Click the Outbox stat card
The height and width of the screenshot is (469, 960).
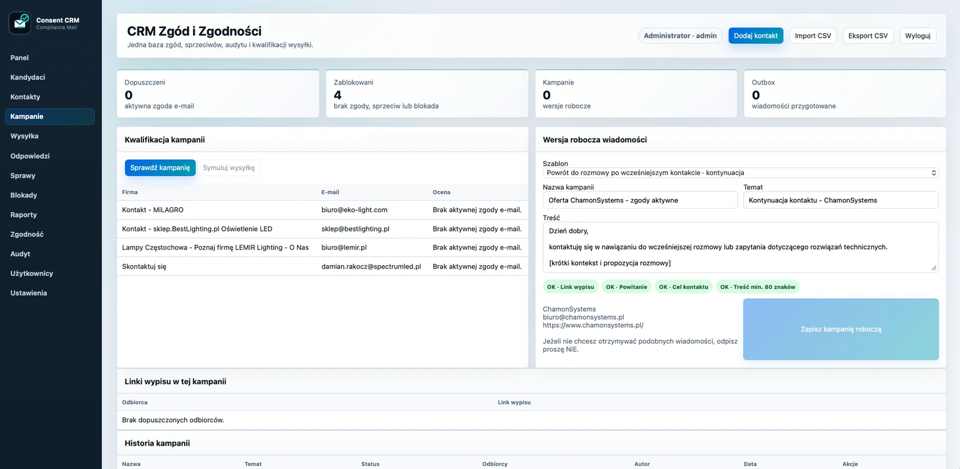click(x=845, y=94)
